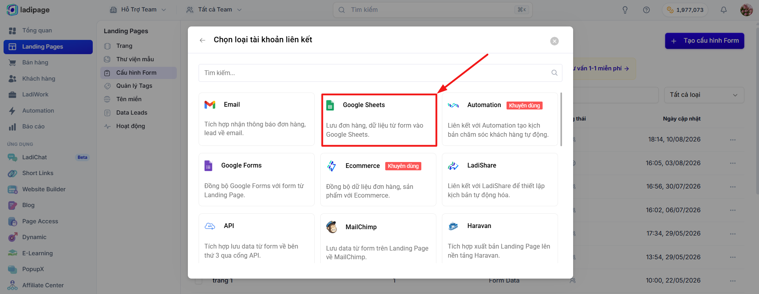This screenshot has width=759, height=294.
Task: Open the notifications bell icon
Action: click(724, 10)
